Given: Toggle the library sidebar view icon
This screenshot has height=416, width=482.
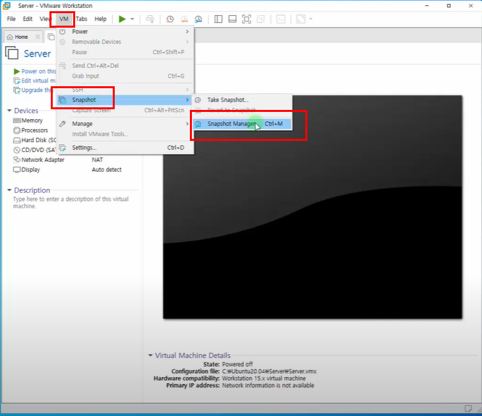Looking at the screenshot, I should pos(218,19).
